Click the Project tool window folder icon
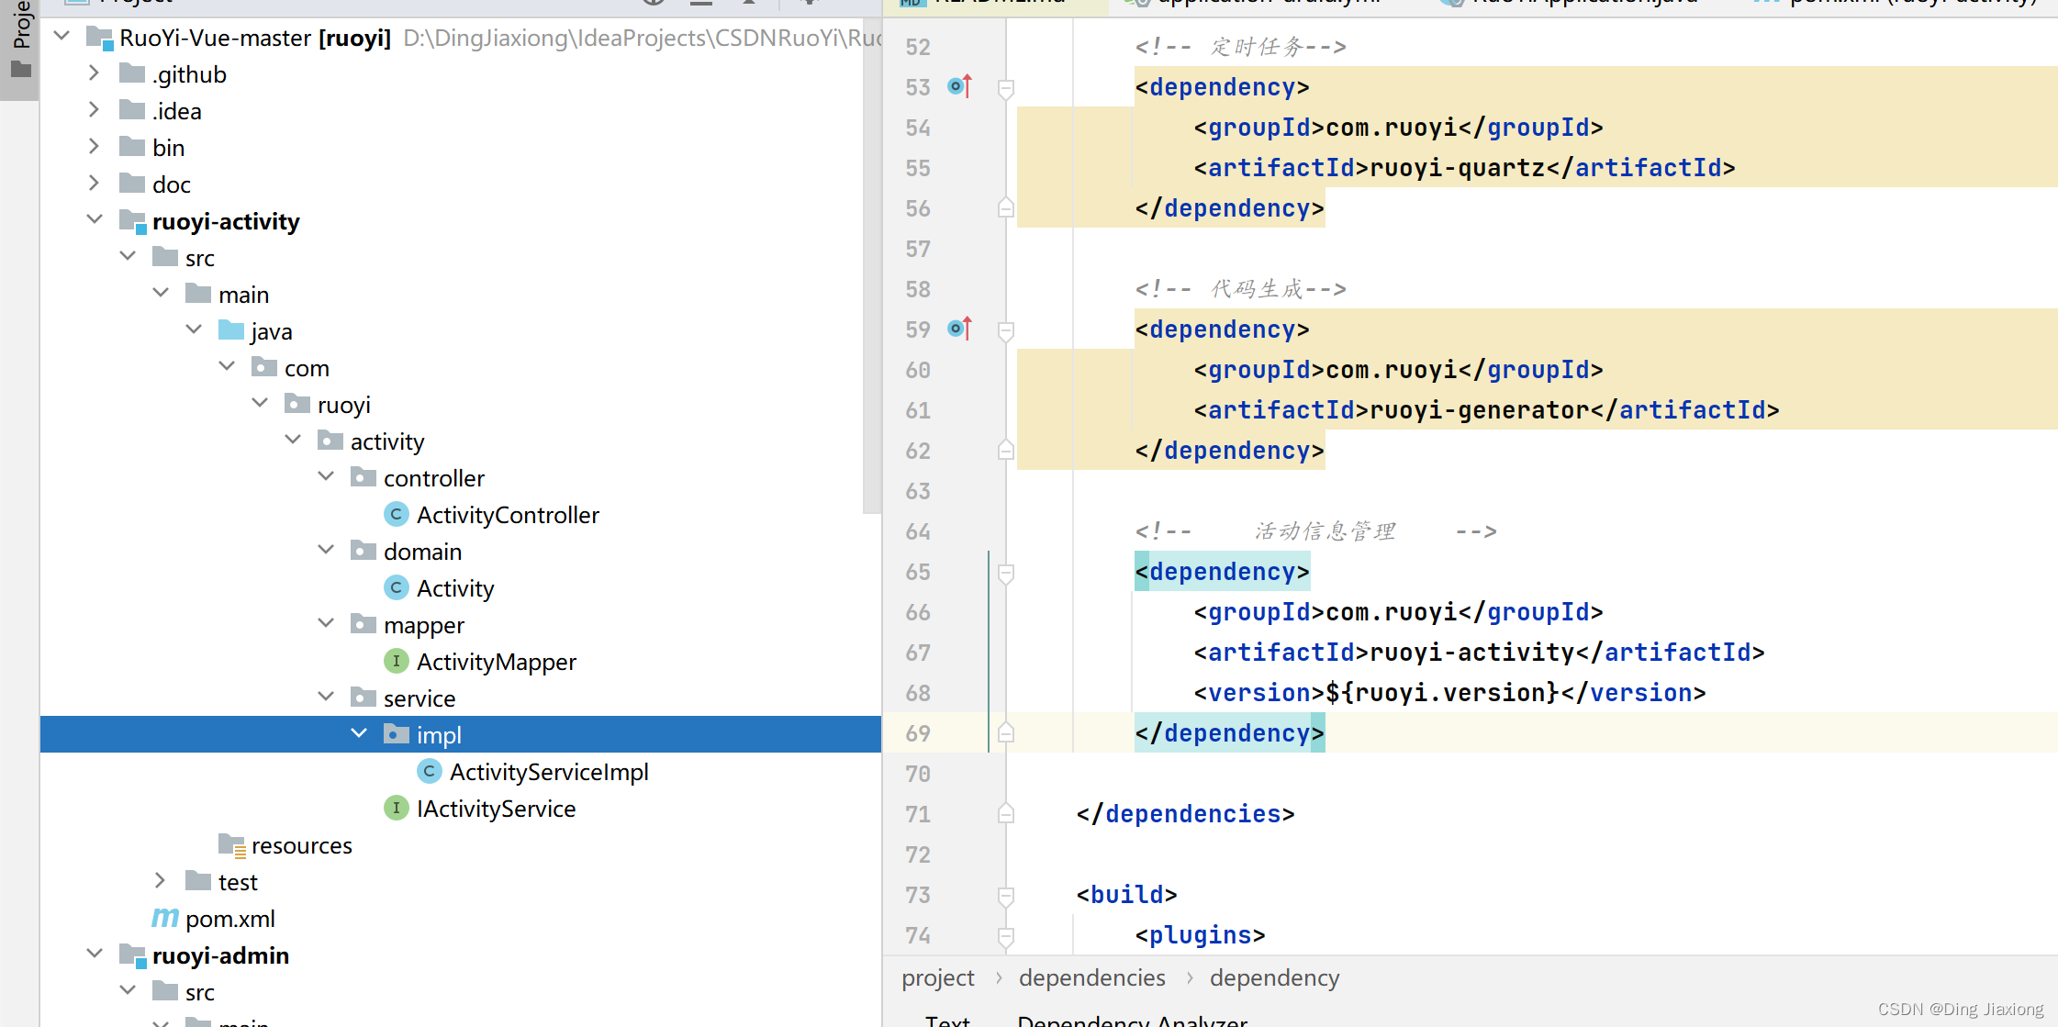Viewport: 2058px width, 1027px height. [x=20, y=70]
